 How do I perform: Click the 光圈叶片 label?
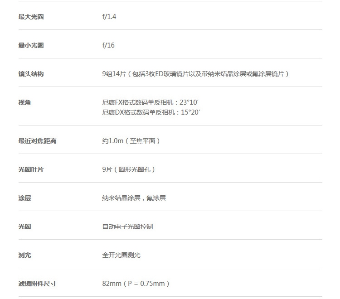[31, 169]
